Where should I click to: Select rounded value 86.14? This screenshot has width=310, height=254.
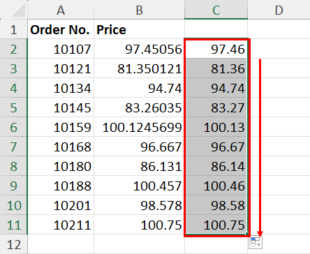[x=216, y=166]
